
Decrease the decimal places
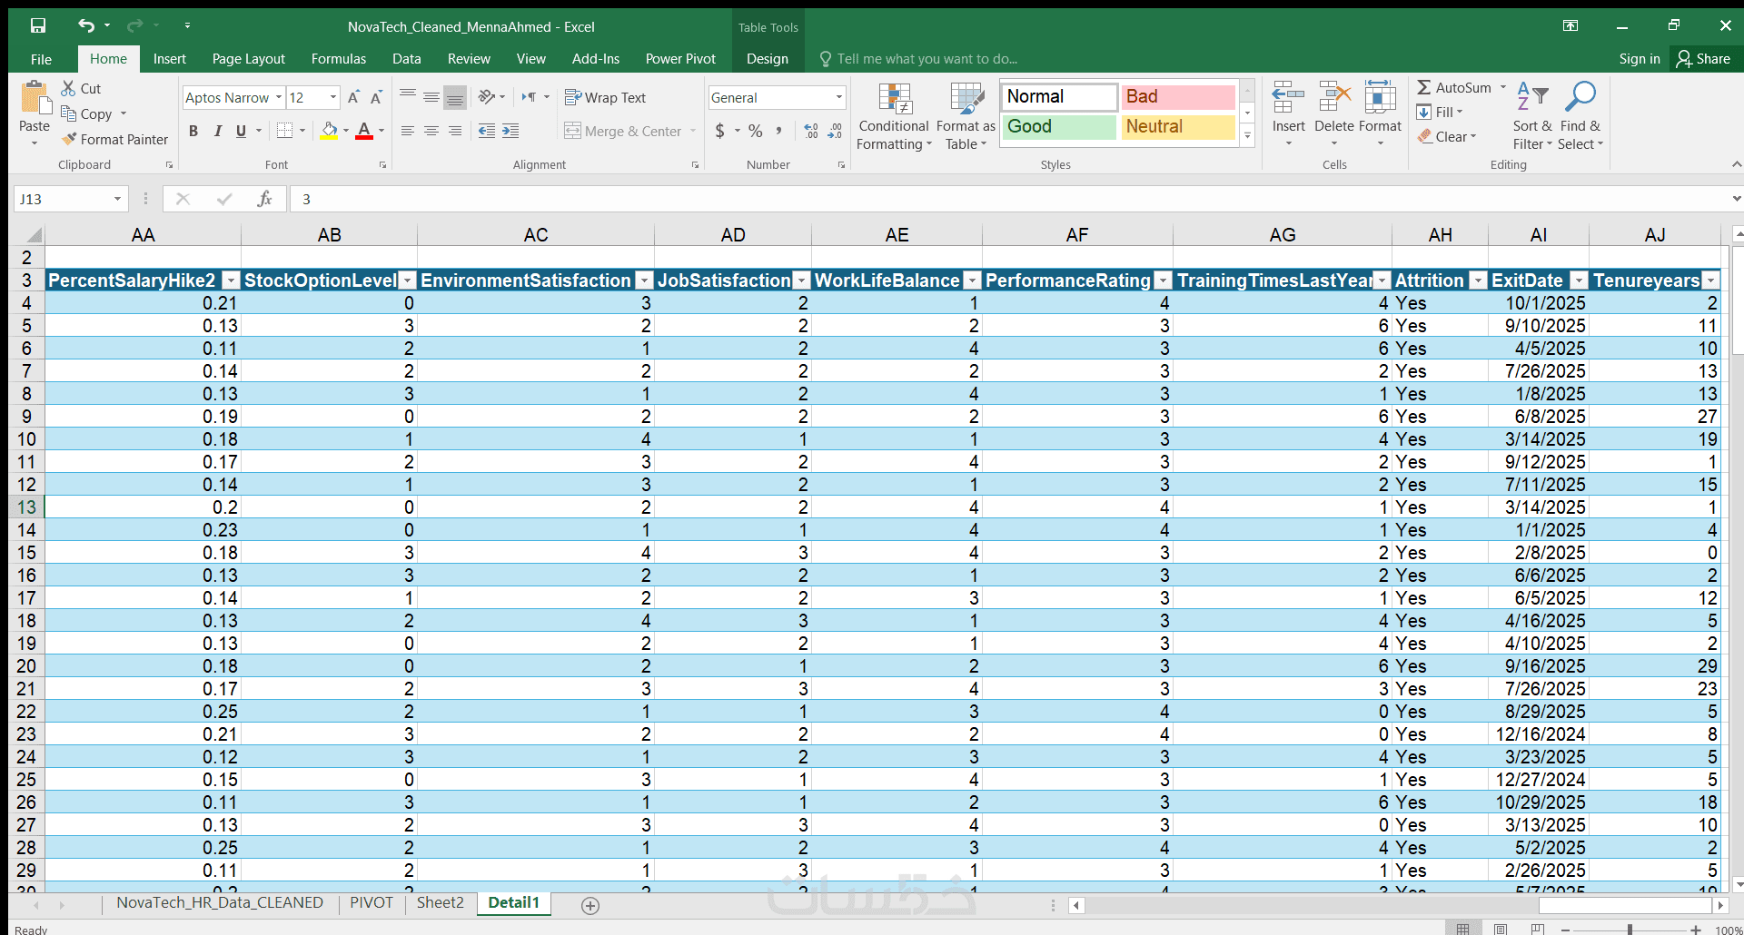(835, 131)
